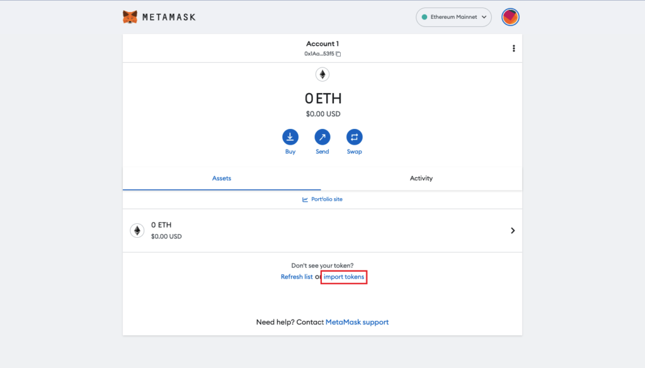This screenshot has width=645, height=368.
Task: Click the MetaMask fox logo
Action: tap(130, 17)
